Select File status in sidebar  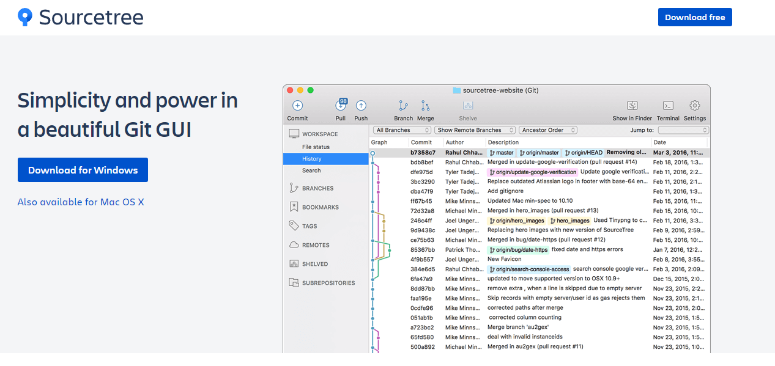point(316,147)
